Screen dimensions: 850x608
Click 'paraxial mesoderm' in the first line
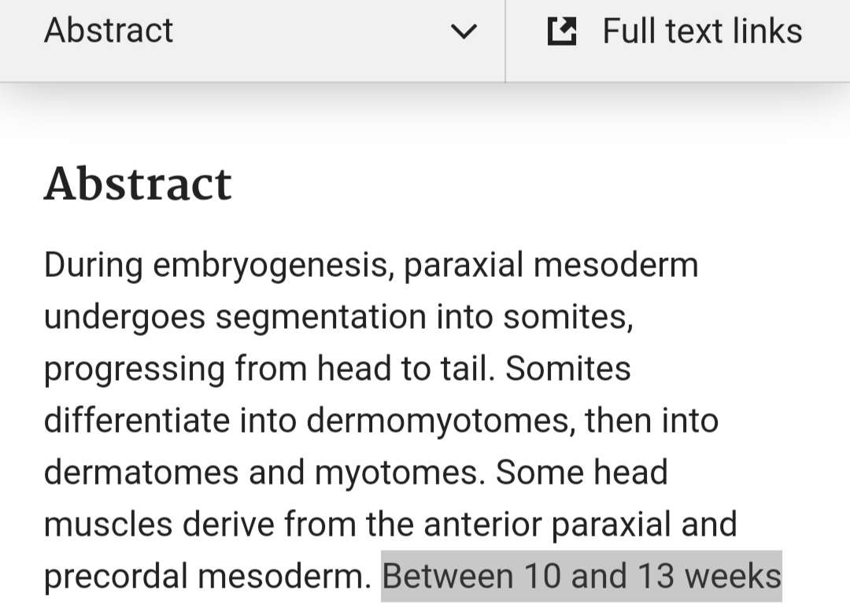[551, 265]
